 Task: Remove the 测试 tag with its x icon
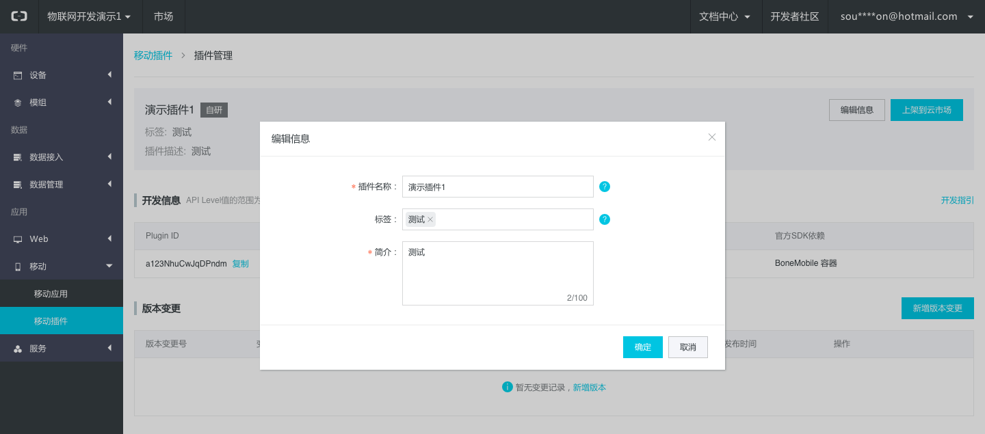pyautogui.click(x=430, y=219)
